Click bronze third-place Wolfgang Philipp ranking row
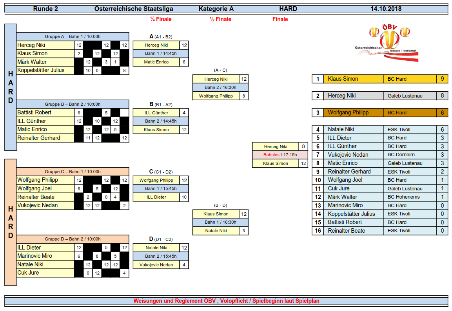 coord(379,112)
